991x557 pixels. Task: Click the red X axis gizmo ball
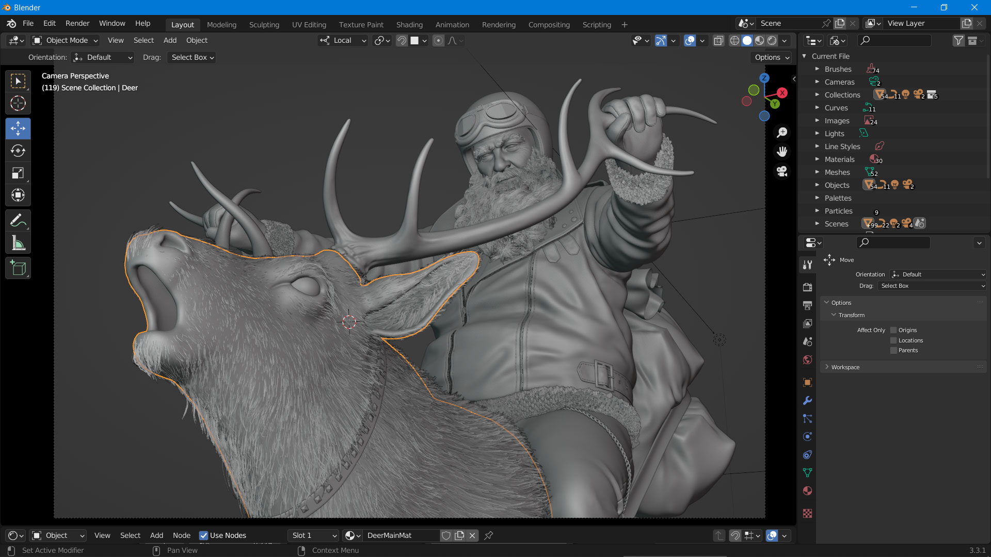782,93
